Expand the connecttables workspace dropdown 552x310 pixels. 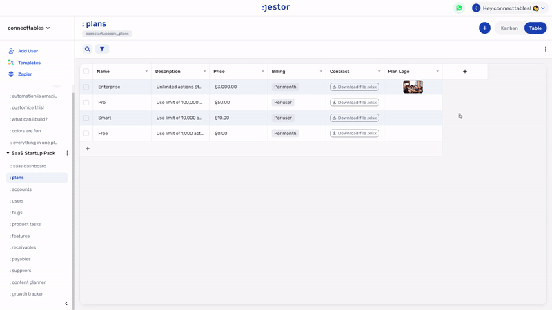tap(29, 28)
